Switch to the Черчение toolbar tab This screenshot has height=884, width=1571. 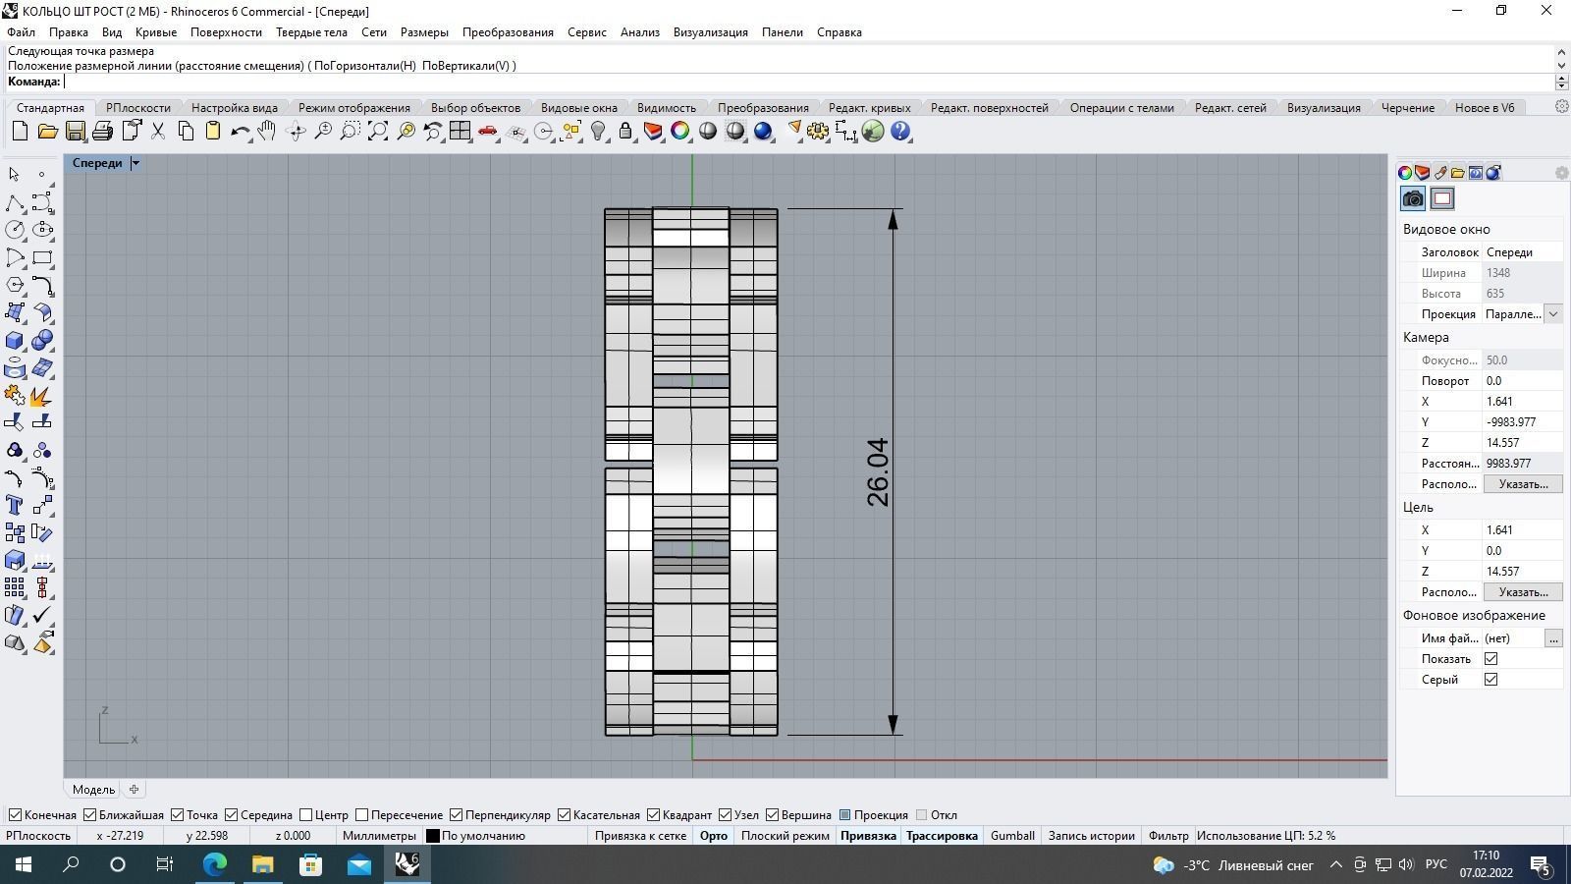tap(1408, 107)
